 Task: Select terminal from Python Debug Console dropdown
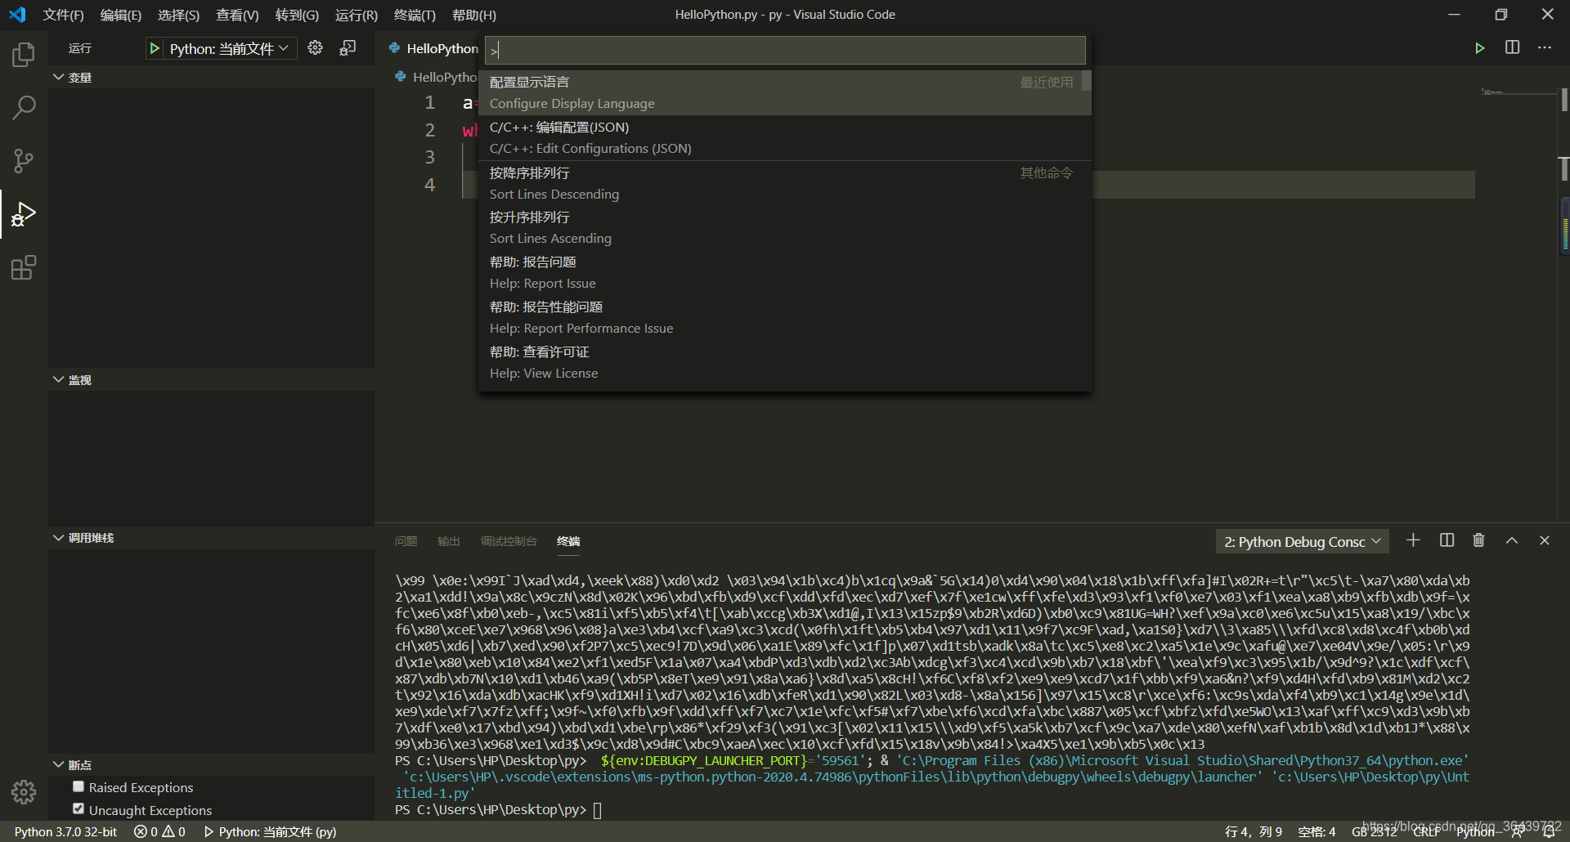click(x=1302, y=541)
